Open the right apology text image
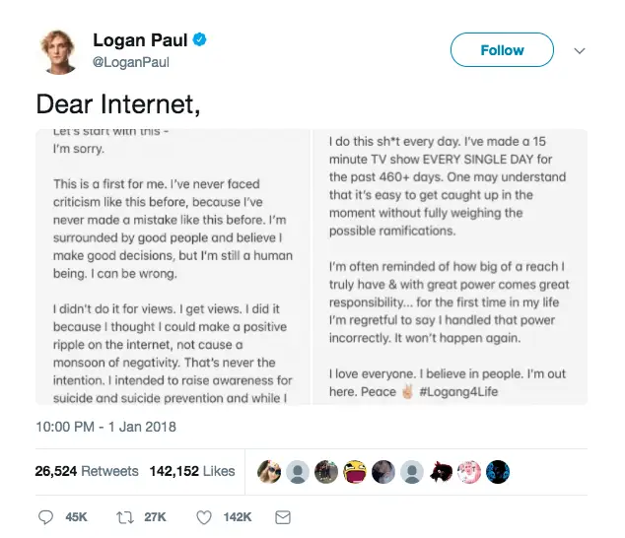 click(x=450, y=266)
